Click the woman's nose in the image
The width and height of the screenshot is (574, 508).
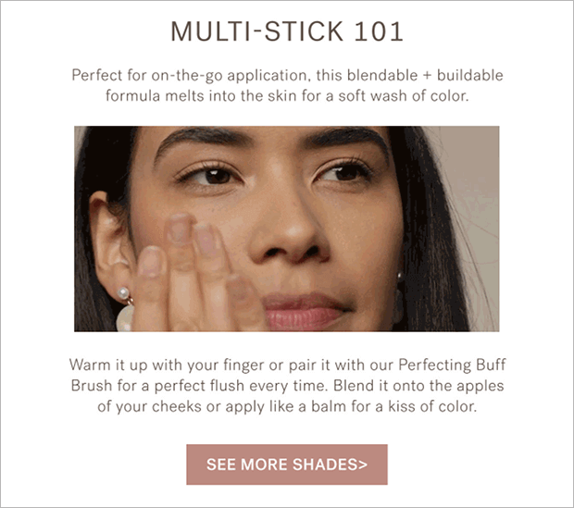point(289,229)
